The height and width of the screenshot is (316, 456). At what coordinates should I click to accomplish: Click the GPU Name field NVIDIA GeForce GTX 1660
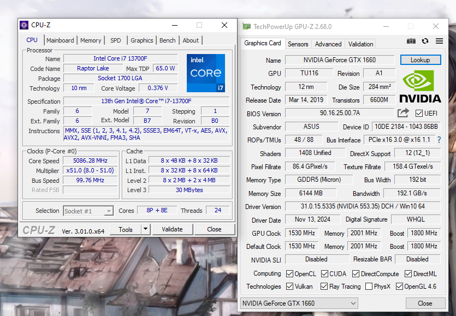[339, 60]
